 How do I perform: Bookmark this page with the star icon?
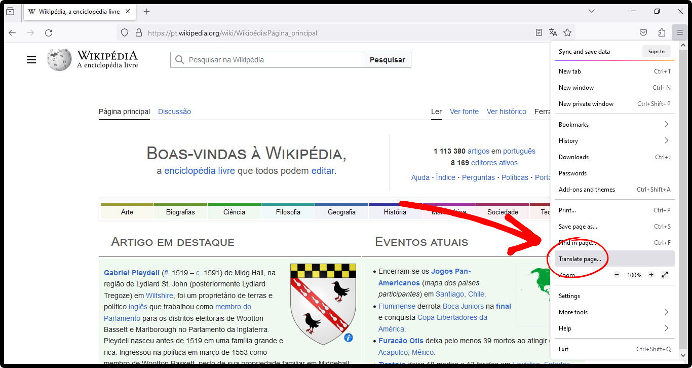[x=567, y=33]
